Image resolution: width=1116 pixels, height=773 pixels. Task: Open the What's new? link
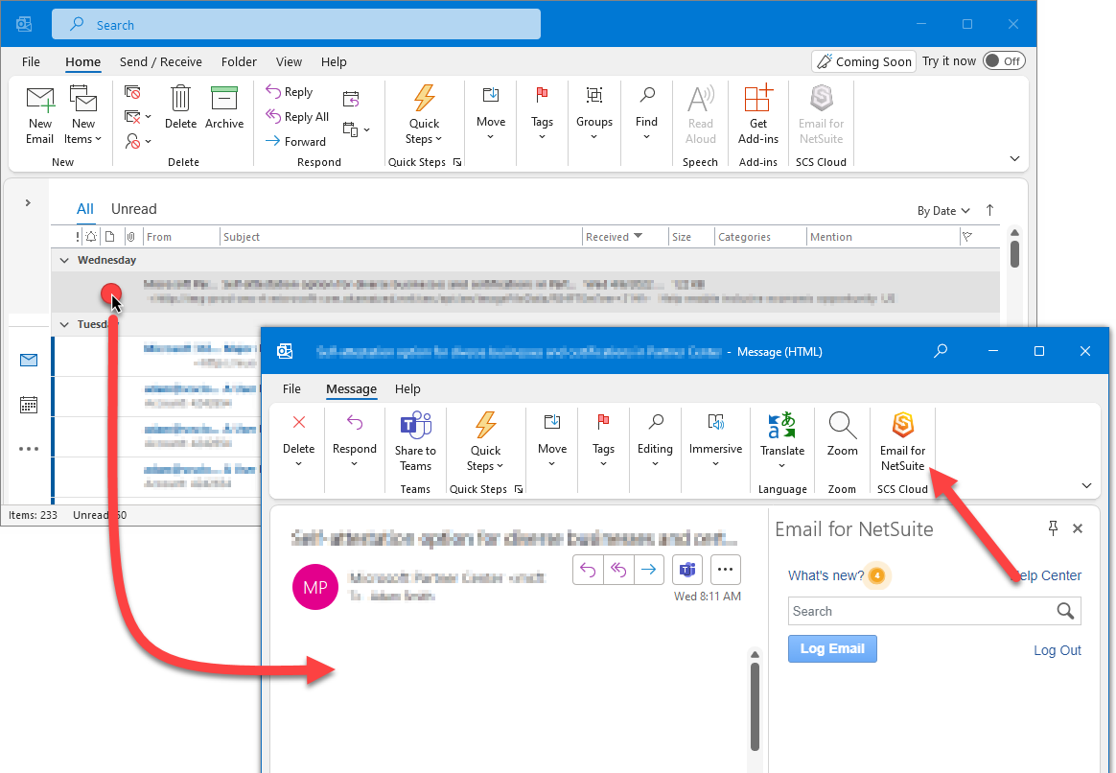tap(825, 575)
